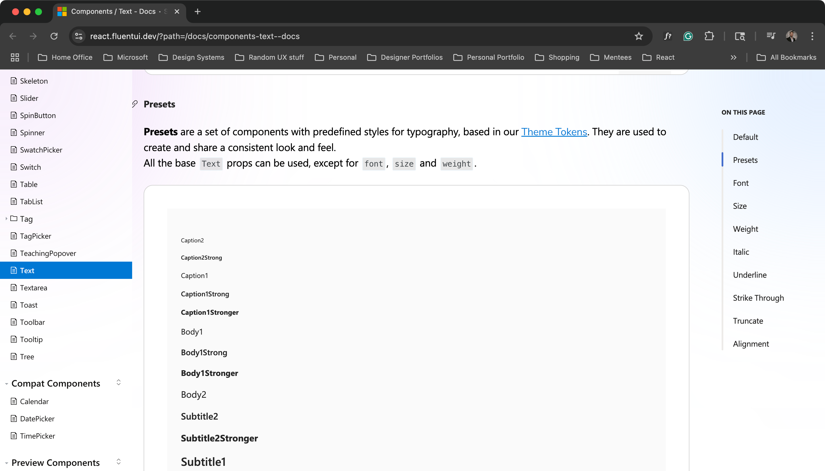The height and width of the screenshot is (471, 825).
Task: Open the media controls icon in toolbar
Action: [771, 36]
